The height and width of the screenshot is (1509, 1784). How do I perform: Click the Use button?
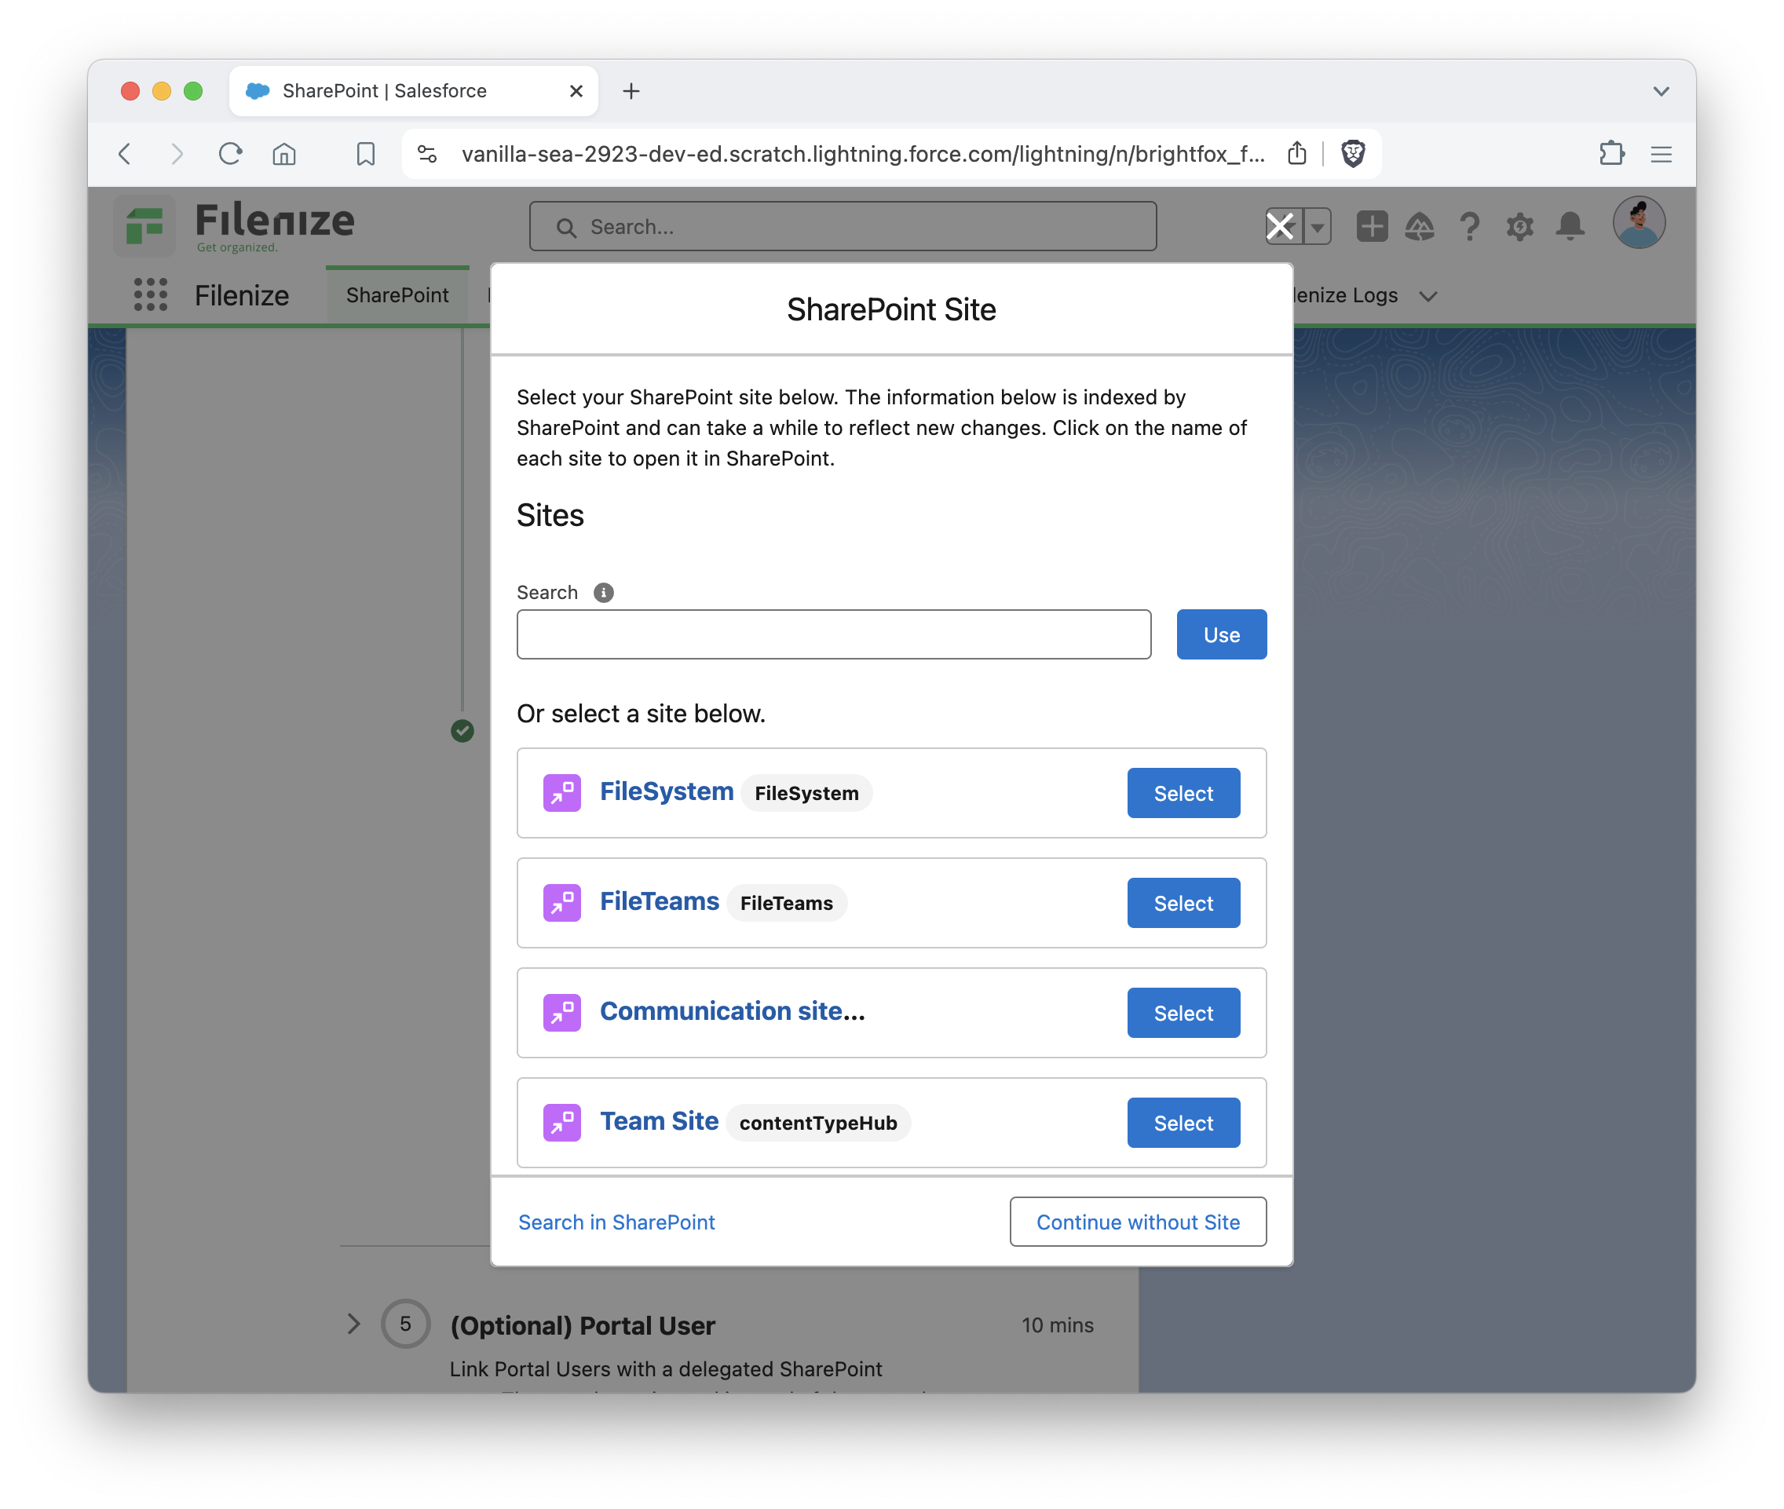tap(1221, 634)
